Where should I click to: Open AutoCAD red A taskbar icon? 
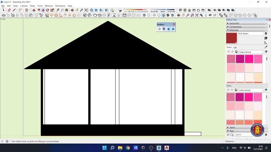tap(166, 148)
